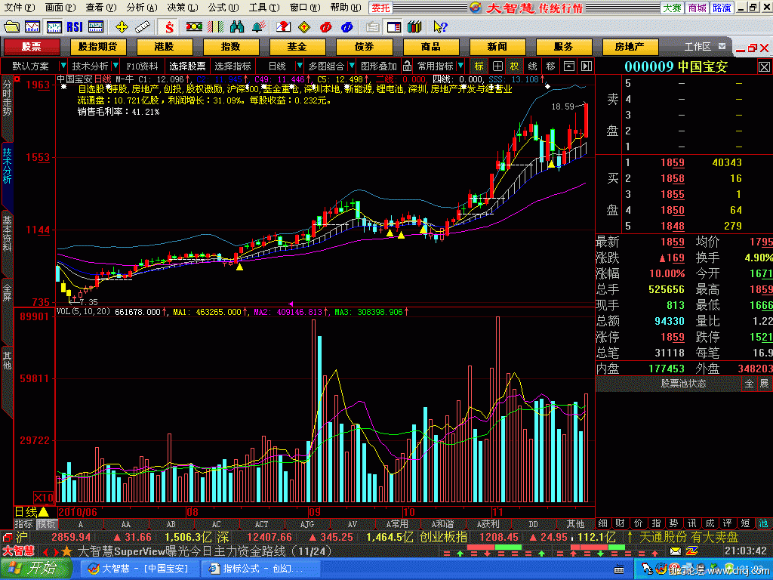
Task: Click the 大赛 button
Action: point(672,8)
